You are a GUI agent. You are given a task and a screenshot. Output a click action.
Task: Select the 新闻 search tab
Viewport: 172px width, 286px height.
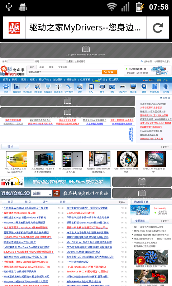(42, 67)
